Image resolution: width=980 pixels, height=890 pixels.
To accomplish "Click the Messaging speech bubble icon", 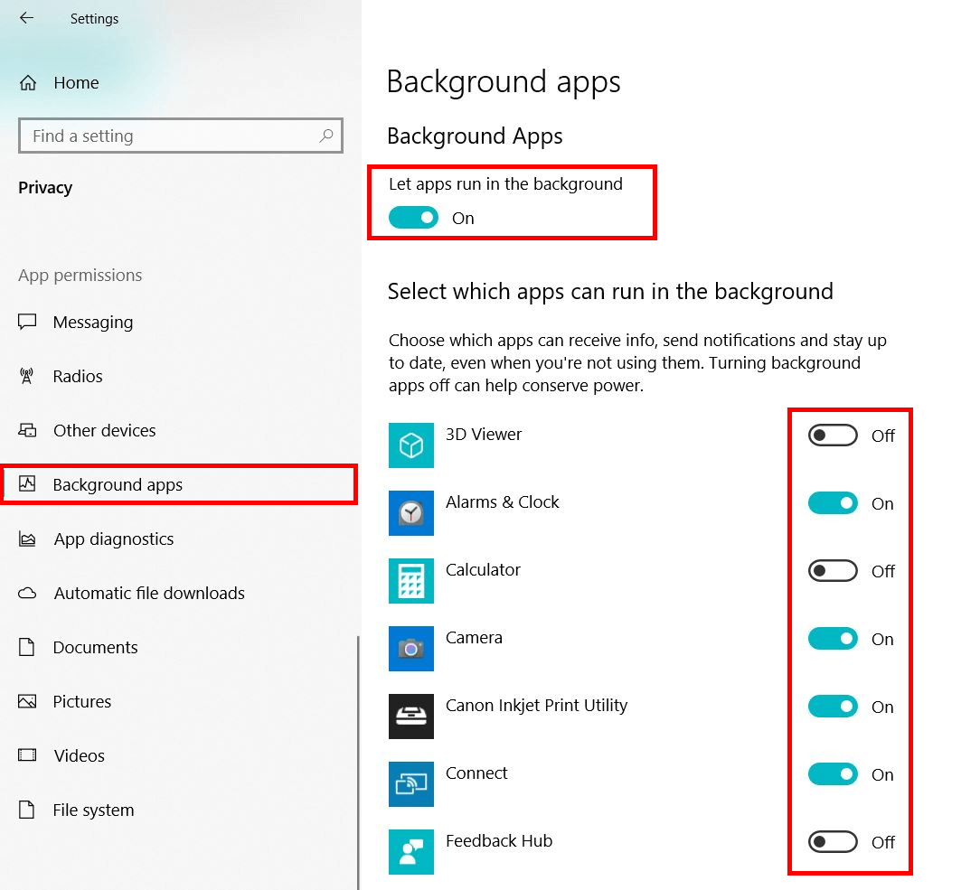I will (27, 322).
